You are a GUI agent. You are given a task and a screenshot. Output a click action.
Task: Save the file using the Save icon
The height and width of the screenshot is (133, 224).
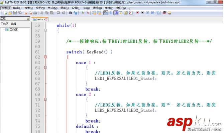tap(15, 13)
